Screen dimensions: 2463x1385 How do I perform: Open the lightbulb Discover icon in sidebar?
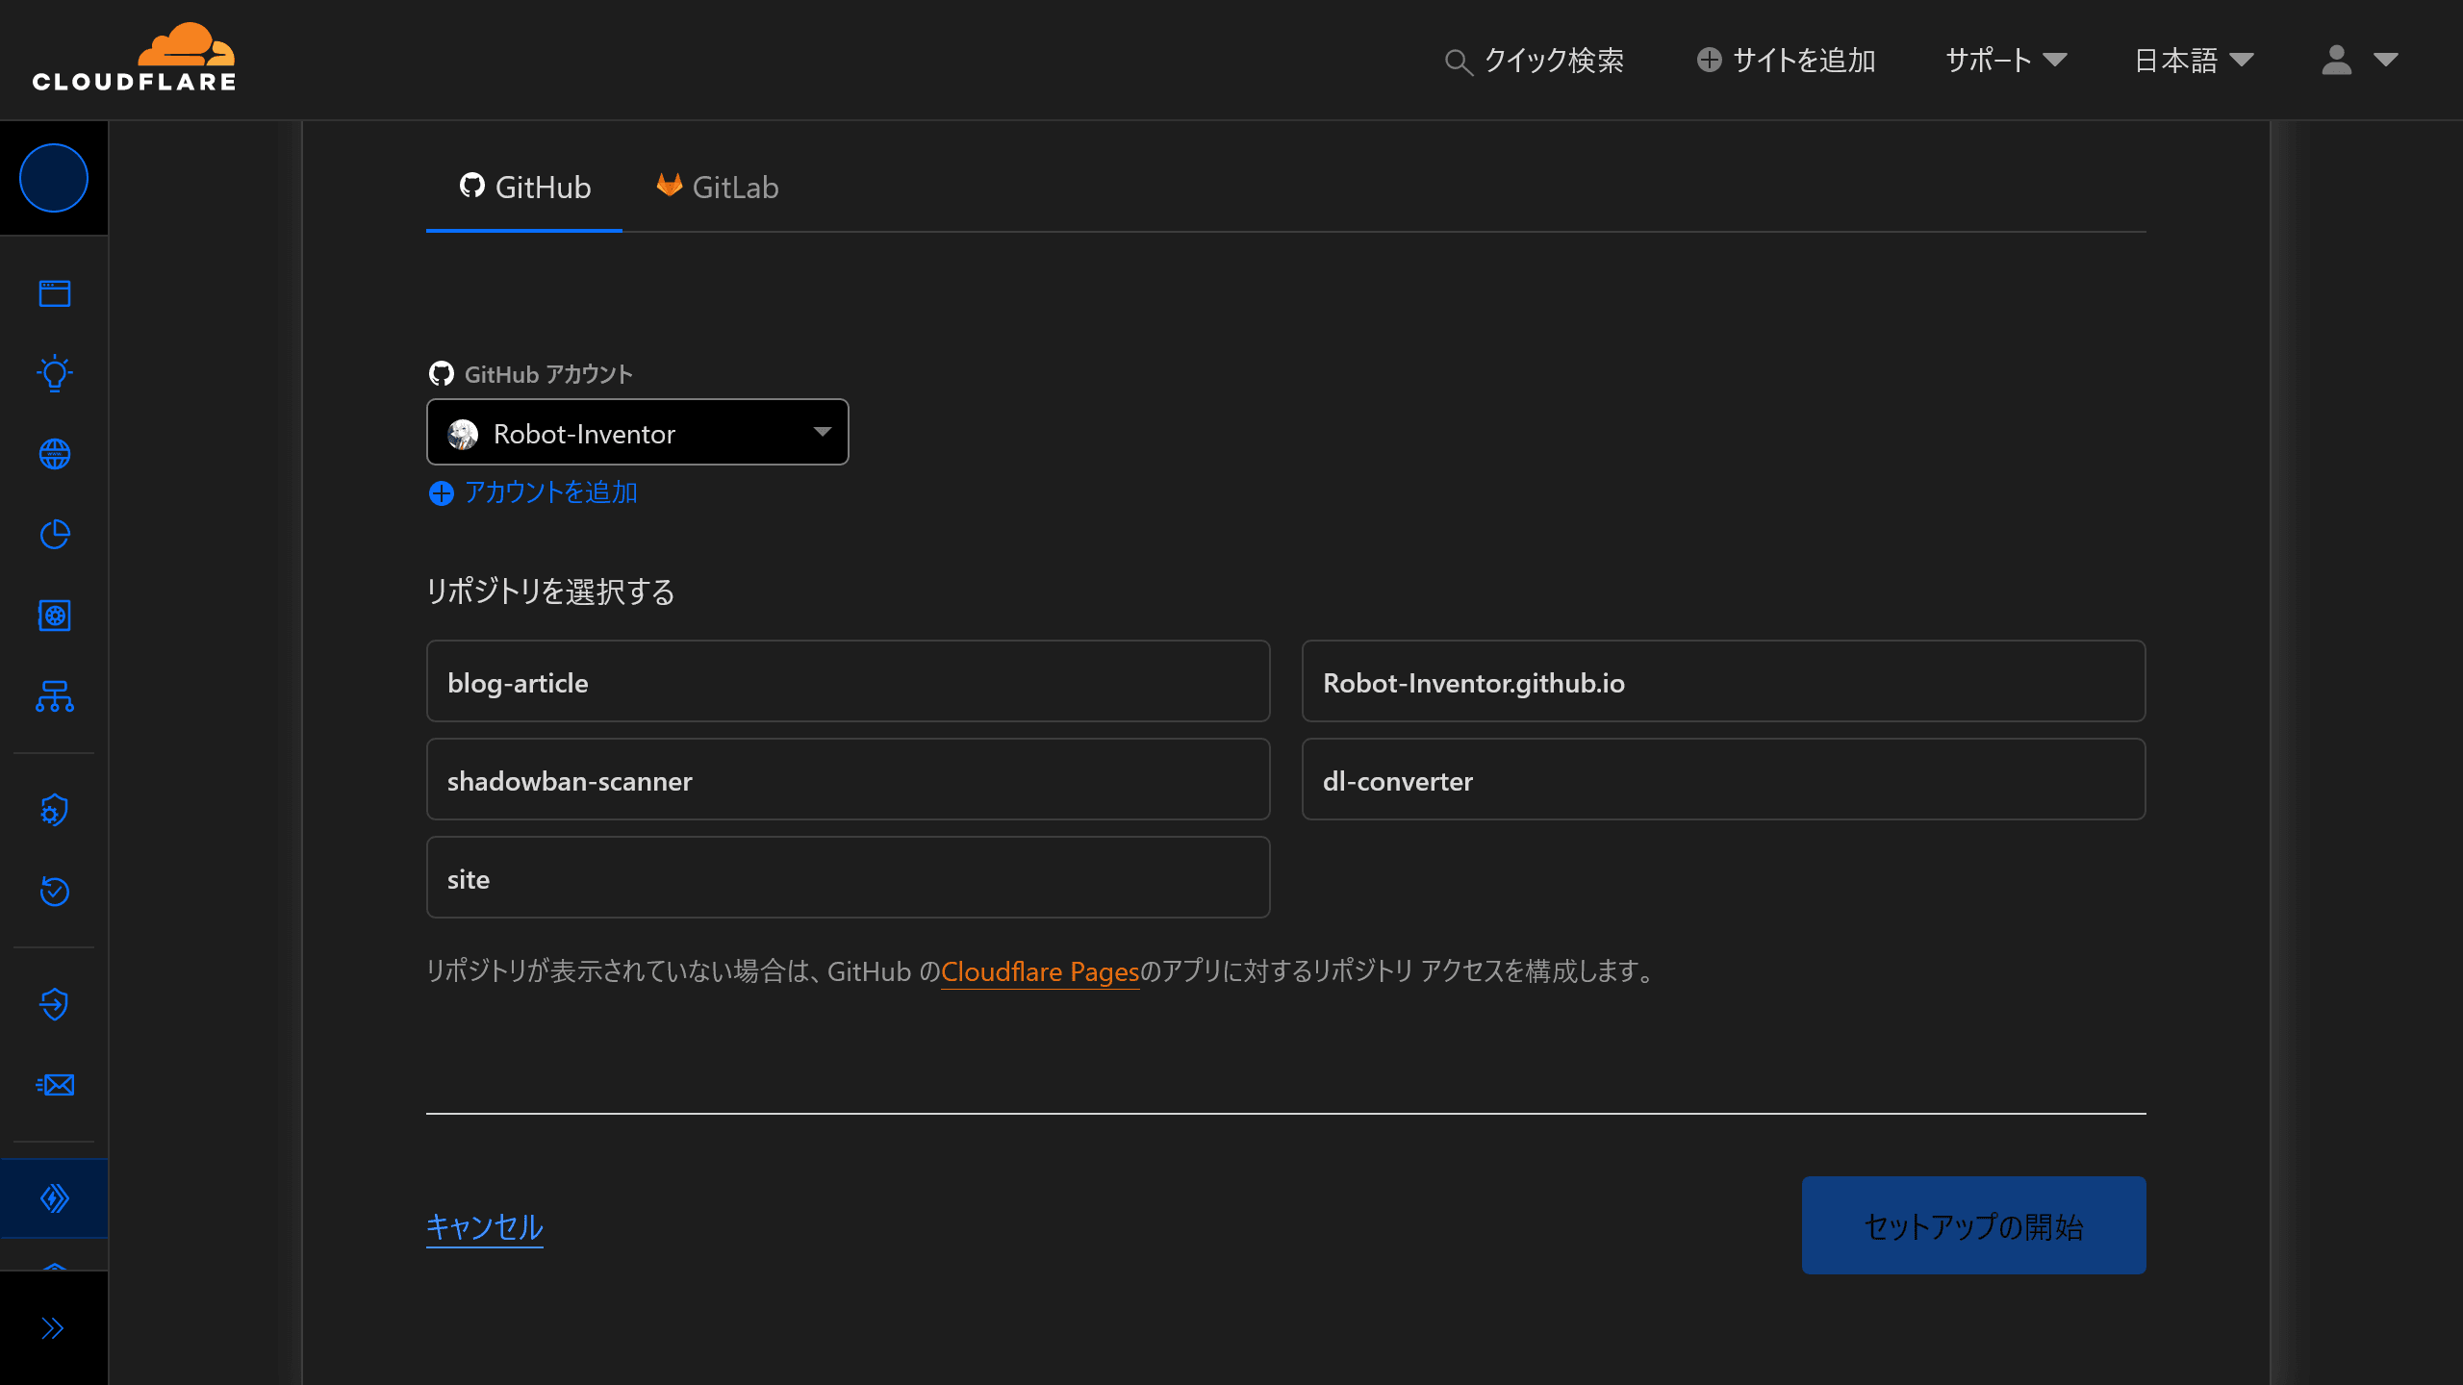click(55, 373)
